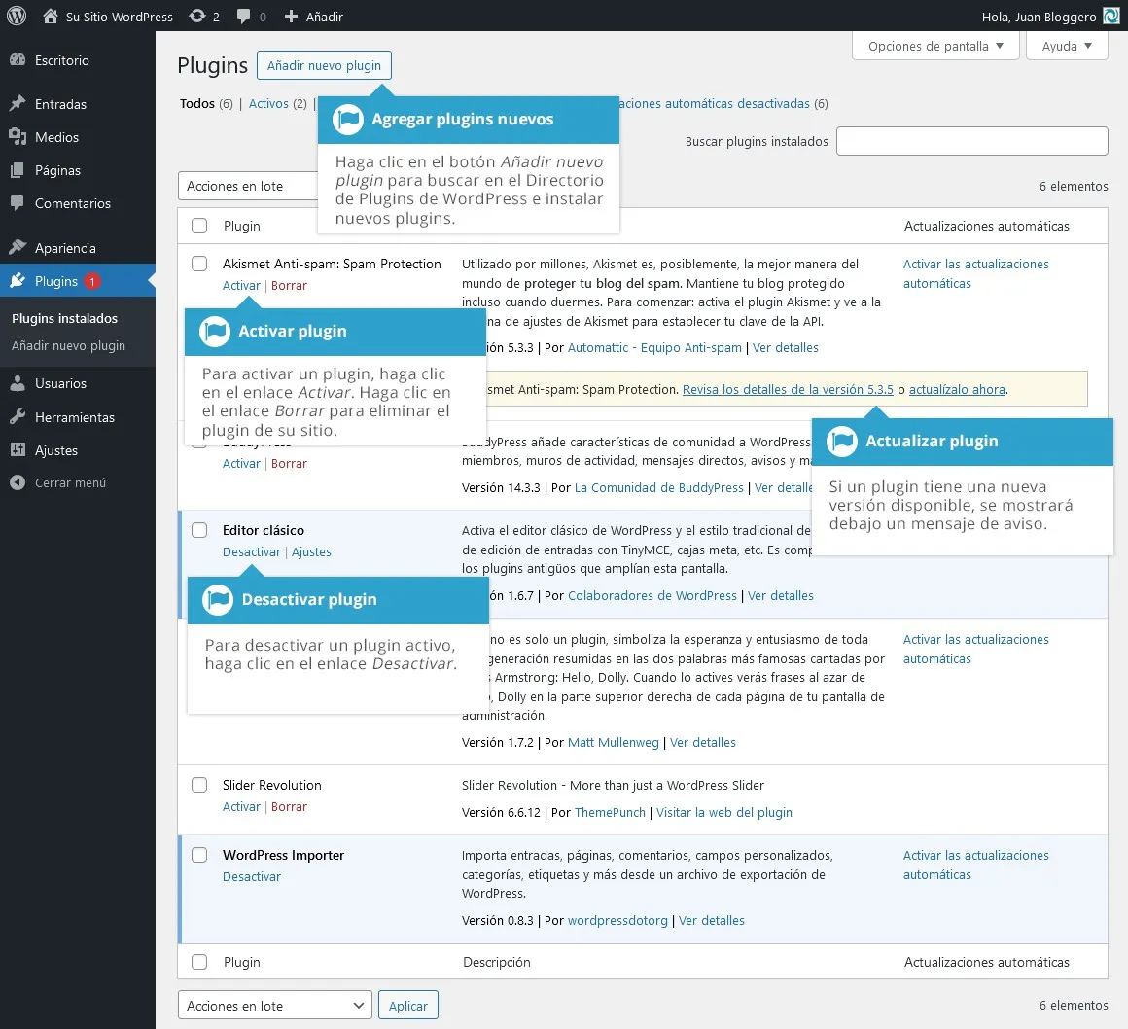Deactivate the Editor clásico plugin
The height and width of the screenshot is (1029, 1128).
tap(252, 551)
